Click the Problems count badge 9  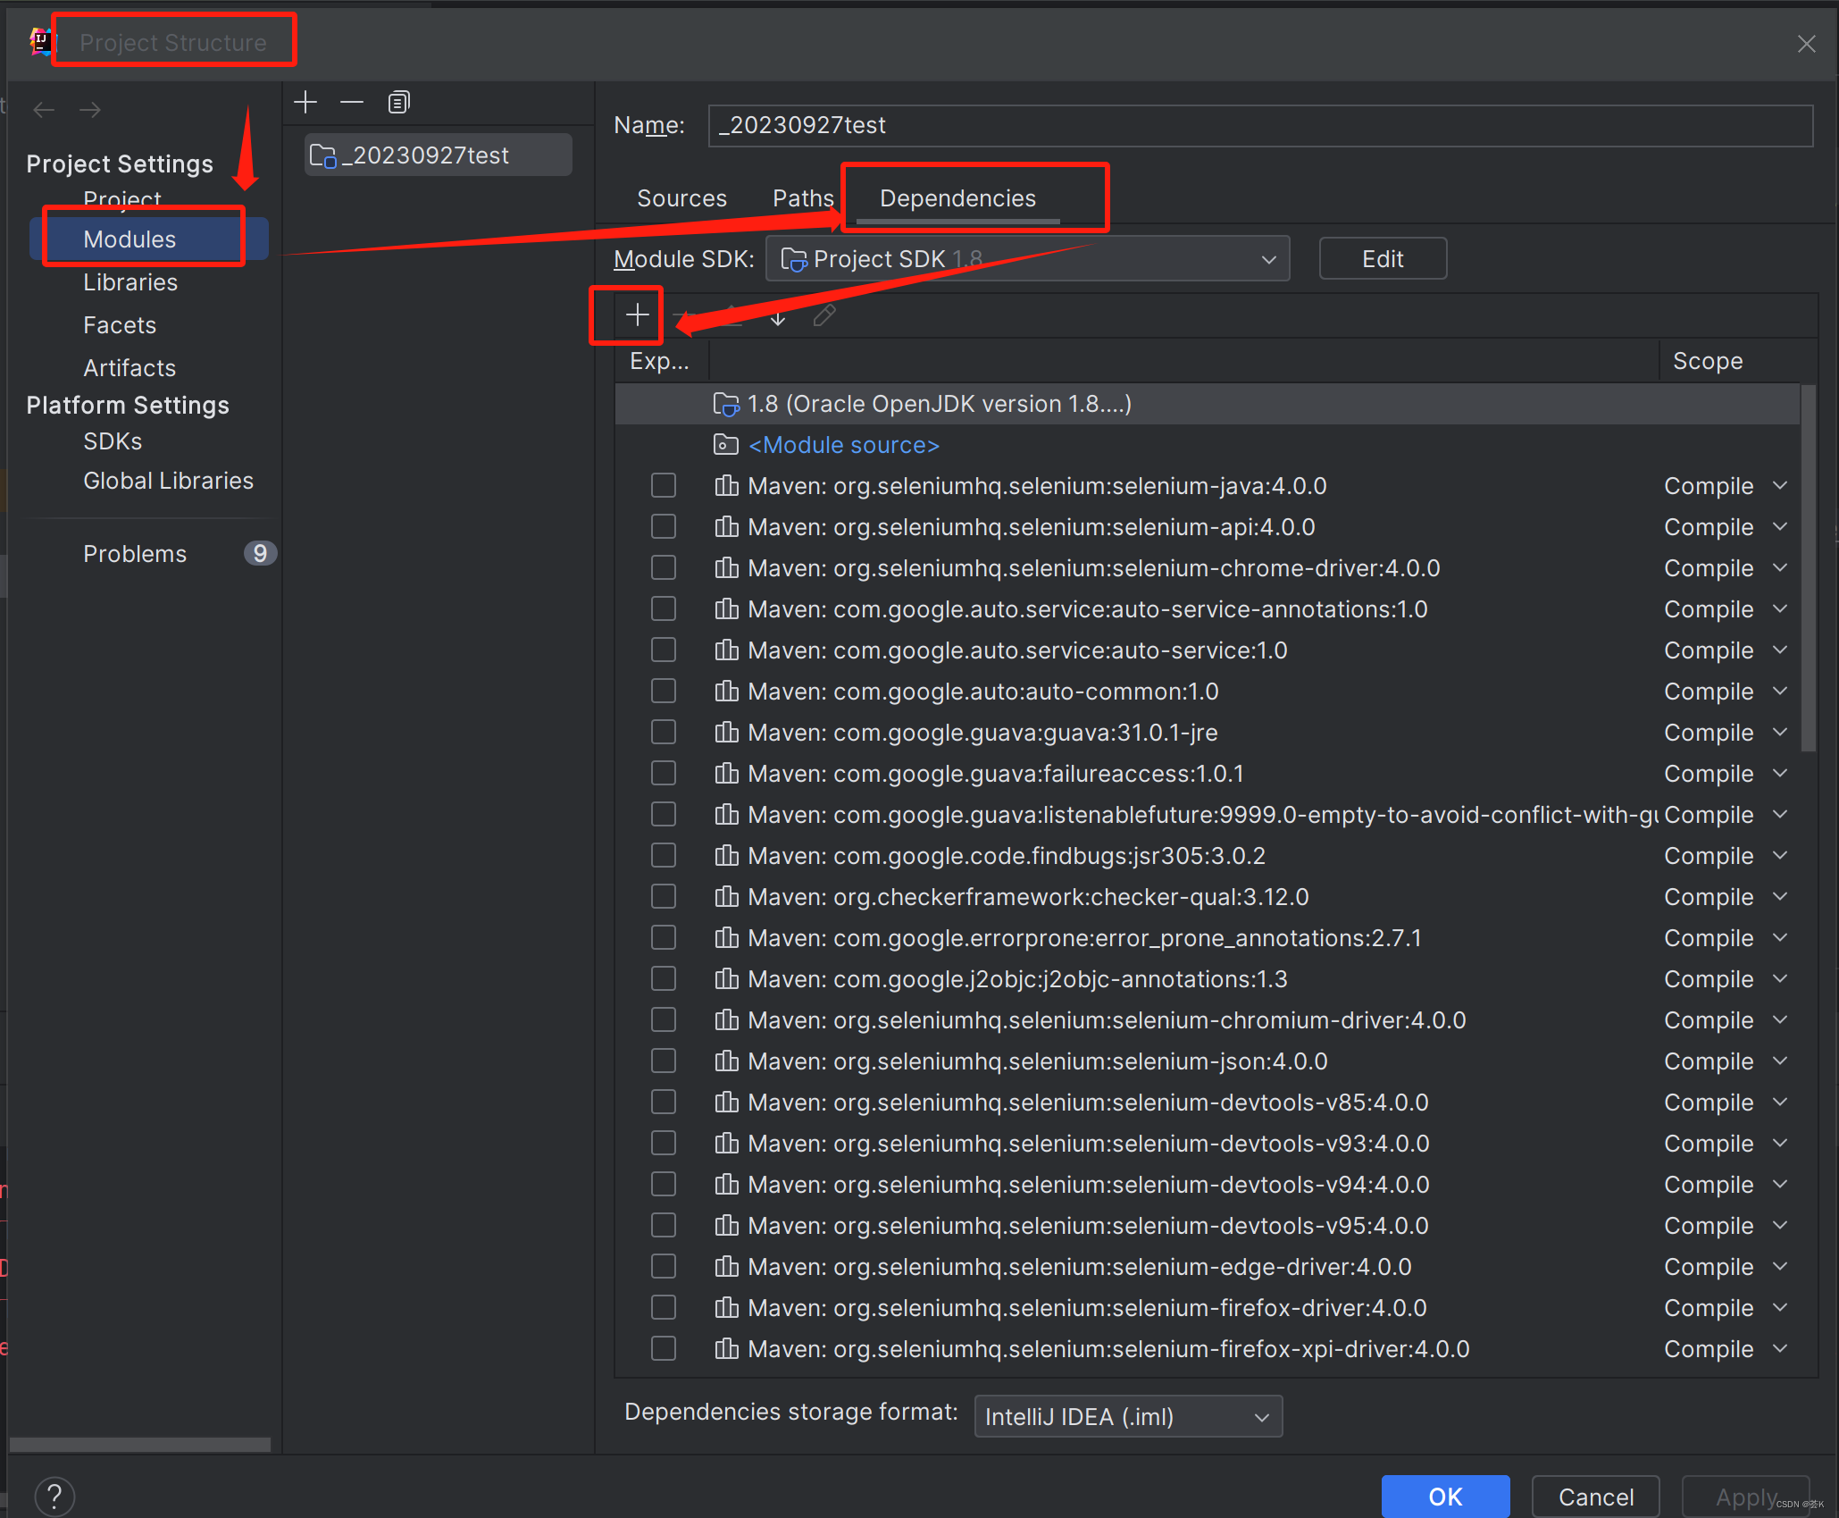point(260,553)
